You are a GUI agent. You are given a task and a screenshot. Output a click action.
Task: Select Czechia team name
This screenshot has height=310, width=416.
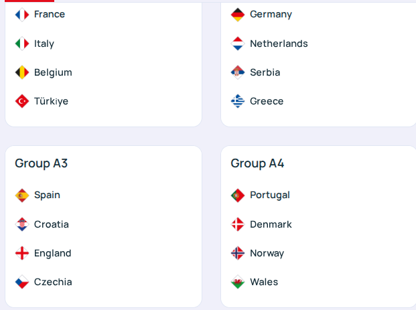click(53, 282)
